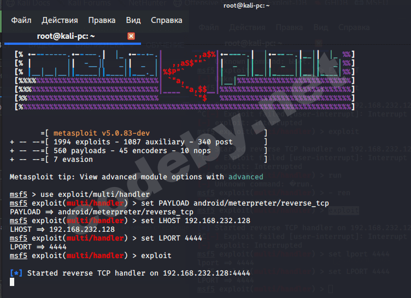The height and width of the screenshot is (298, 411).
Task: Click the 'LHOST => 192.168.232.128' output line
Action: [62, 230]
